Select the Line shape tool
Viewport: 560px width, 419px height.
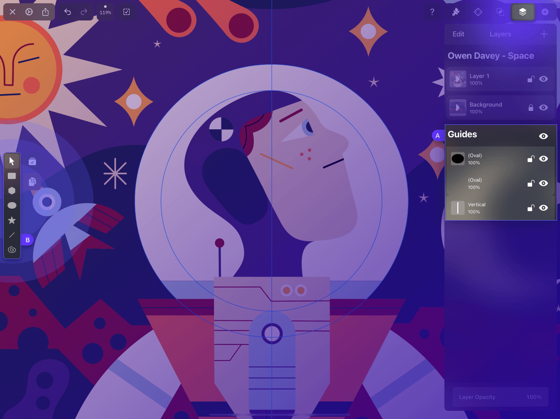(12, 235)
